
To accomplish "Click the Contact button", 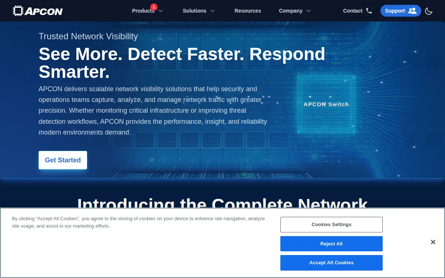I will tap(357, 11).
